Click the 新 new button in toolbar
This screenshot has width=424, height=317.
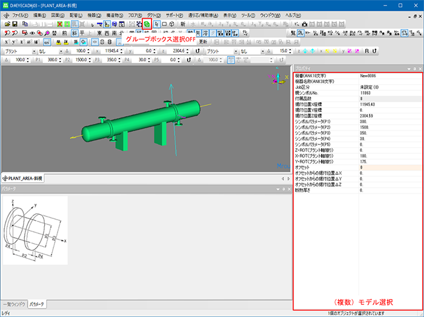tap(182, 24)
